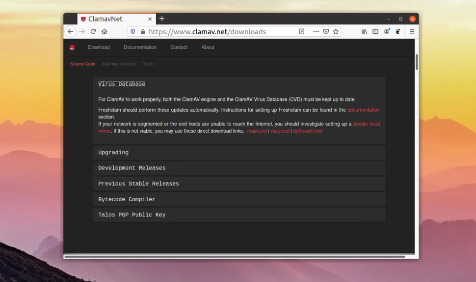Image resolution: width=476 pixels, height=282 pixels.
Task: Expand Previous Stable Releases section
Action: click(x=239, y=184)
